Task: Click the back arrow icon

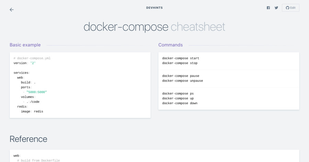Action: (x=12, y=10)
